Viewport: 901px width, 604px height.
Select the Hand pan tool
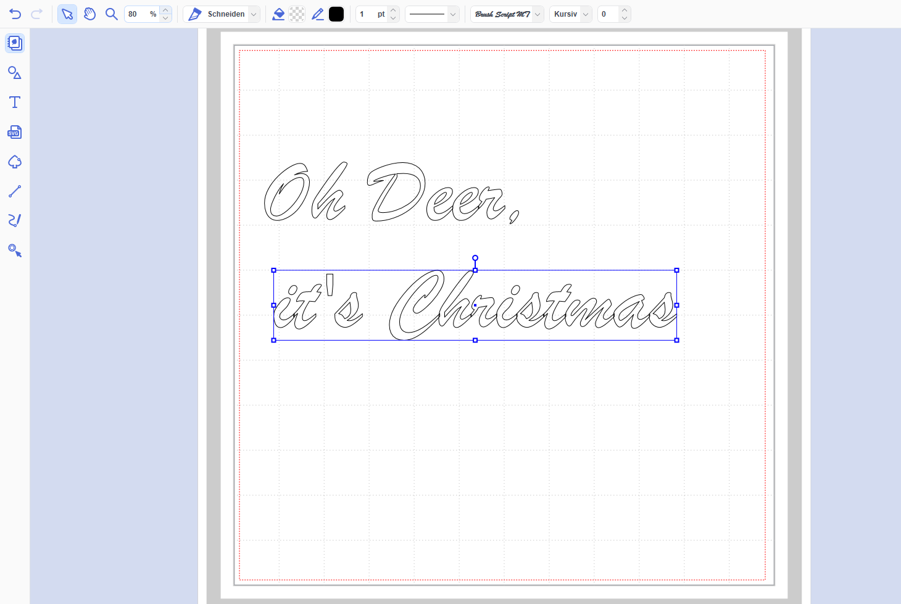(89, 14)
